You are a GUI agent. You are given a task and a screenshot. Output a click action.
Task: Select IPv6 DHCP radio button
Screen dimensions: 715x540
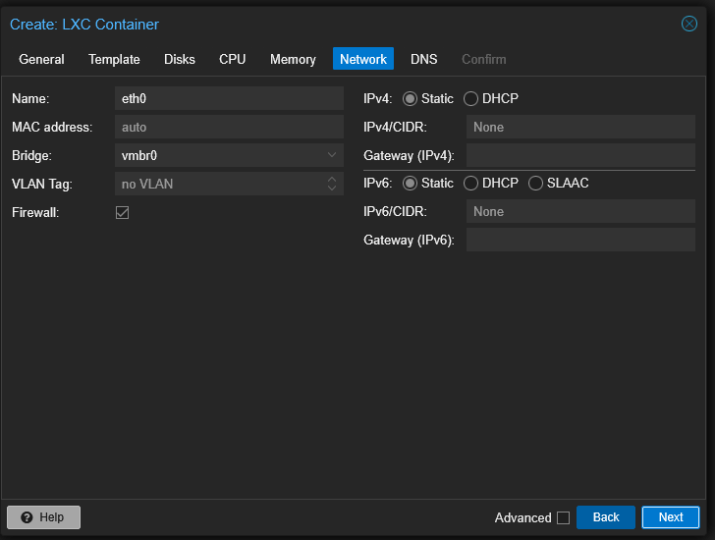pyautogui.click(x=470, y=184)
